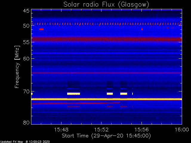Click the 50 frequency tick label
This screenshot has width=191, height=143.
click(x=26, y=26)
